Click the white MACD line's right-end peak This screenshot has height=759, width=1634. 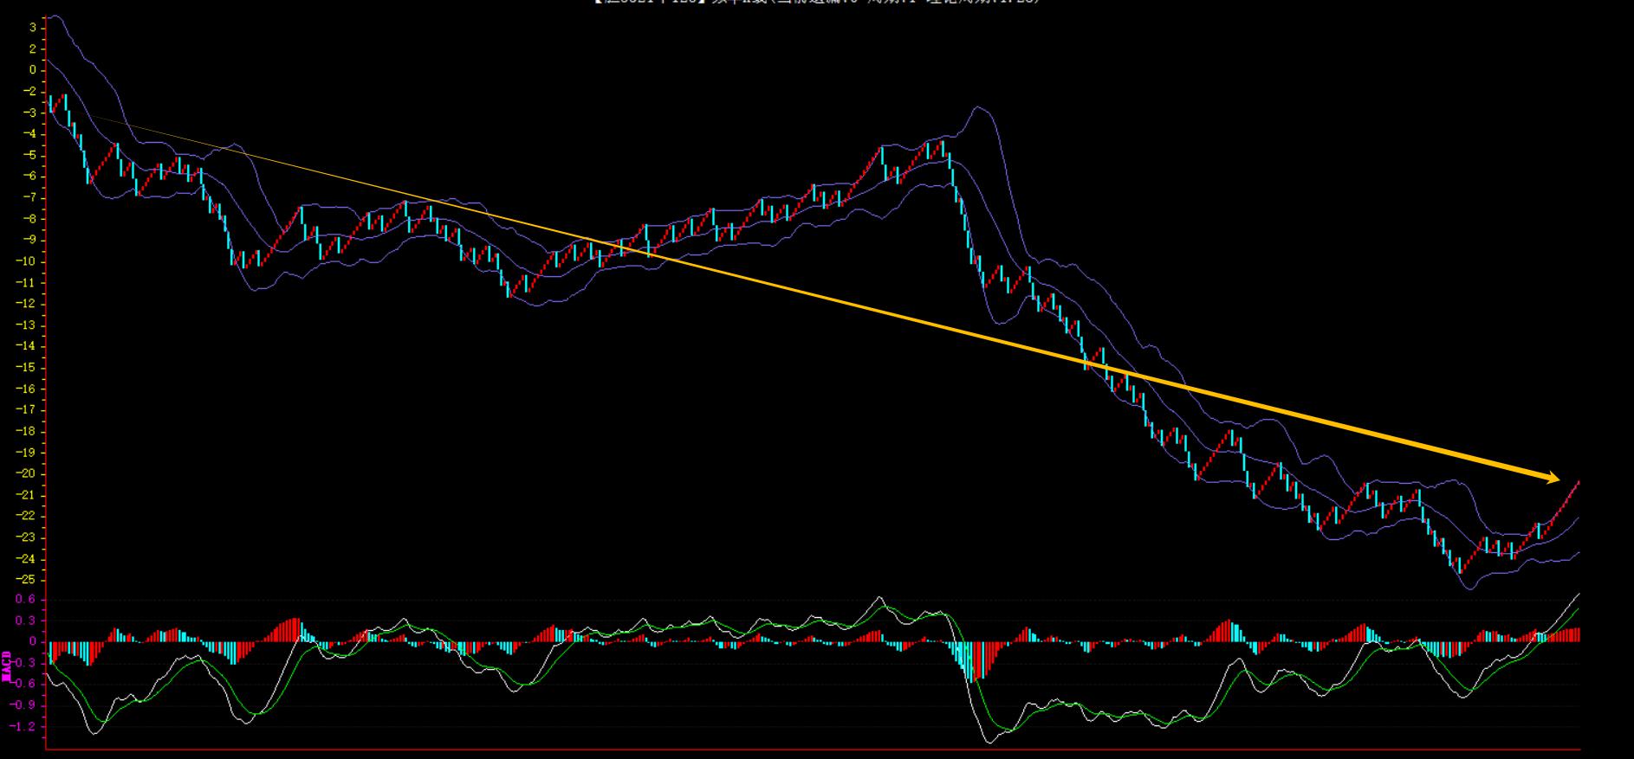tap(1578, 595)
